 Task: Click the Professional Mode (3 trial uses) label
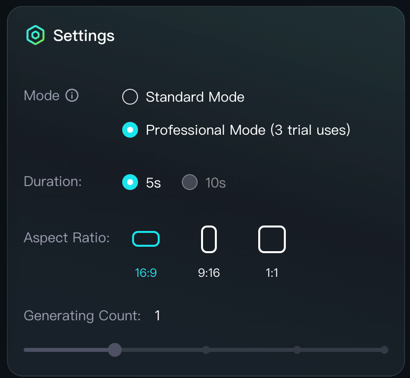[x=248, y=130]
